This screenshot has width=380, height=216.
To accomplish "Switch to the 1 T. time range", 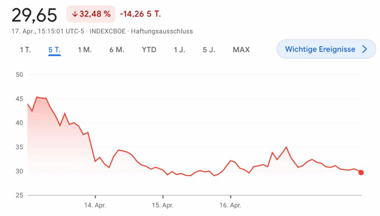I will 25,50.
